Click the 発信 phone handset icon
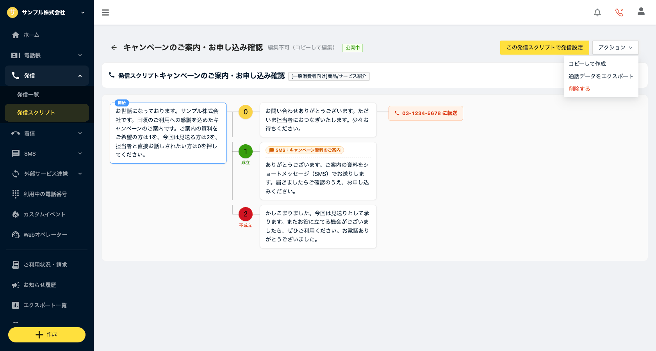 click(x=16, y=76)
